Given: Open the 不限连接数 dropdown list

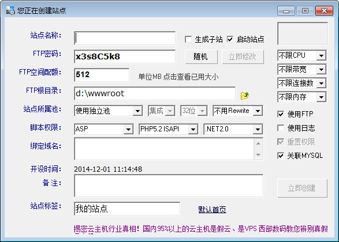Looking at the screenshot, I should coord(321,83).
